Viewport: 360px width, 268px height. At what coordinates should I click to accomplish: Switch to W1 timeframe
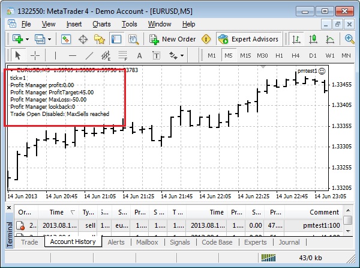[x=330, y=56]
